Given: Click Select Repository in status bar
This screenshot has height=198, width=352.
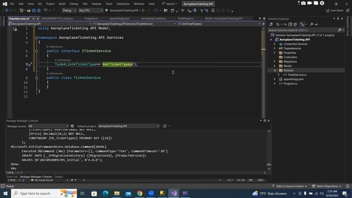Looking at the screenshot, I should click(x=327, y=186).
